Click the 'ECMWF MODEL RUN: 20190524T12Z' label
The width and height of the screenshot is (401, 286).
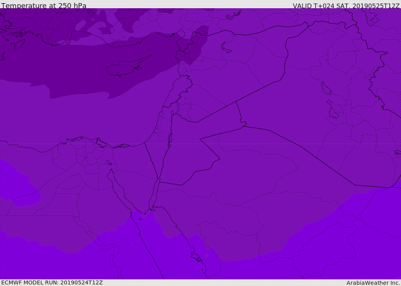coord(52,282)
